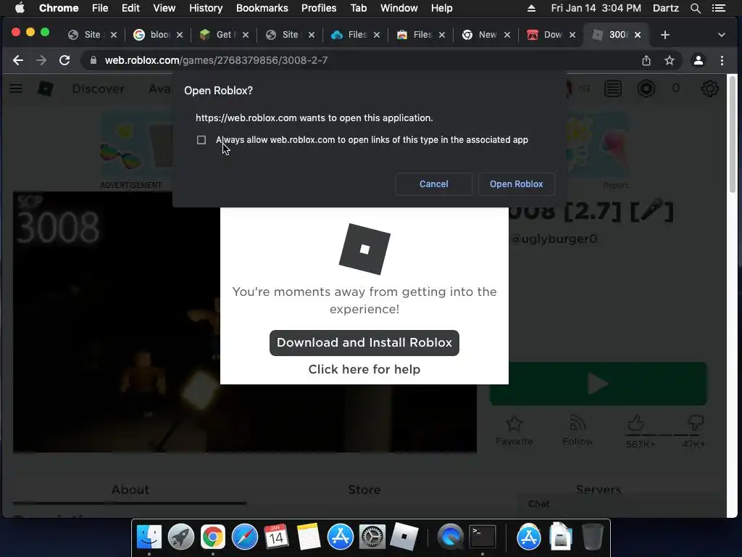Close the active 3008 tab
This screenshot has height=557, width=742.
click(638, 35)
